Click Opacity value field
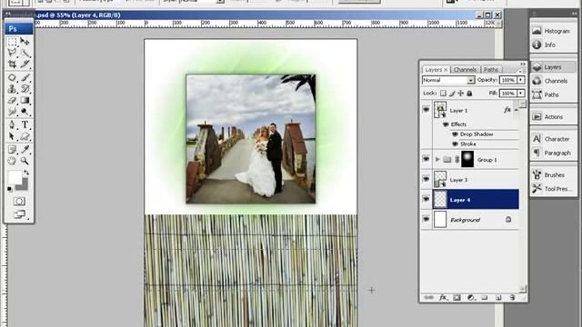Viewport: 582px width, 327px height. [x=508, y=80]
